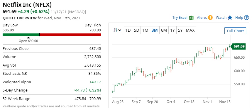Screen dimensions: 252x110
Task: Open the Full Chart button
Action: tap(235, 31)
